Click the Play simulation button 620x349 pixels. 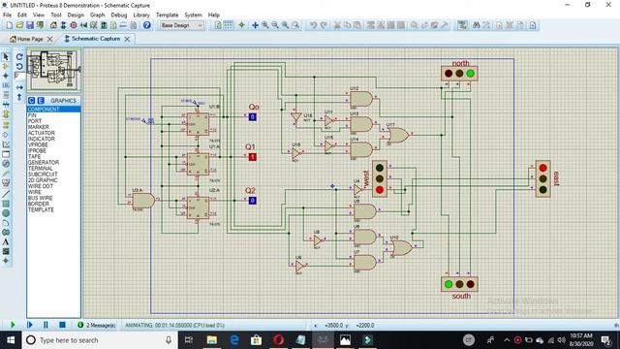pos(13,325)
